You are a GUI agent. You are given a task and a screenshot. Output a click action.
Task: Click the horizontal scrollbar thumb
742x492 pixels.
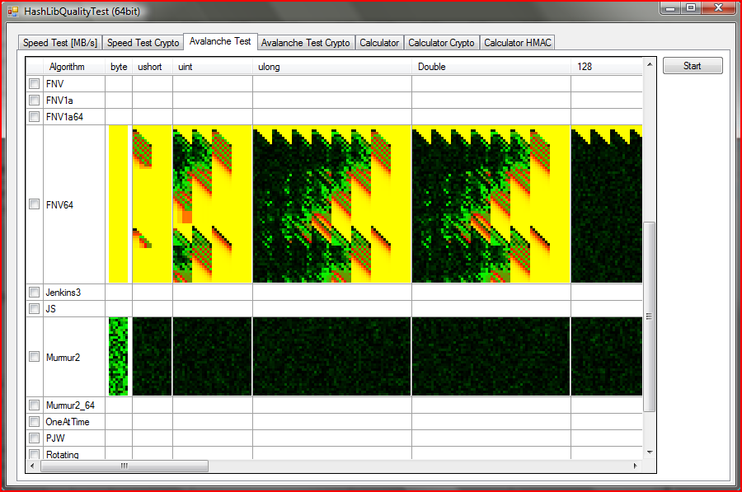point(124,466)
